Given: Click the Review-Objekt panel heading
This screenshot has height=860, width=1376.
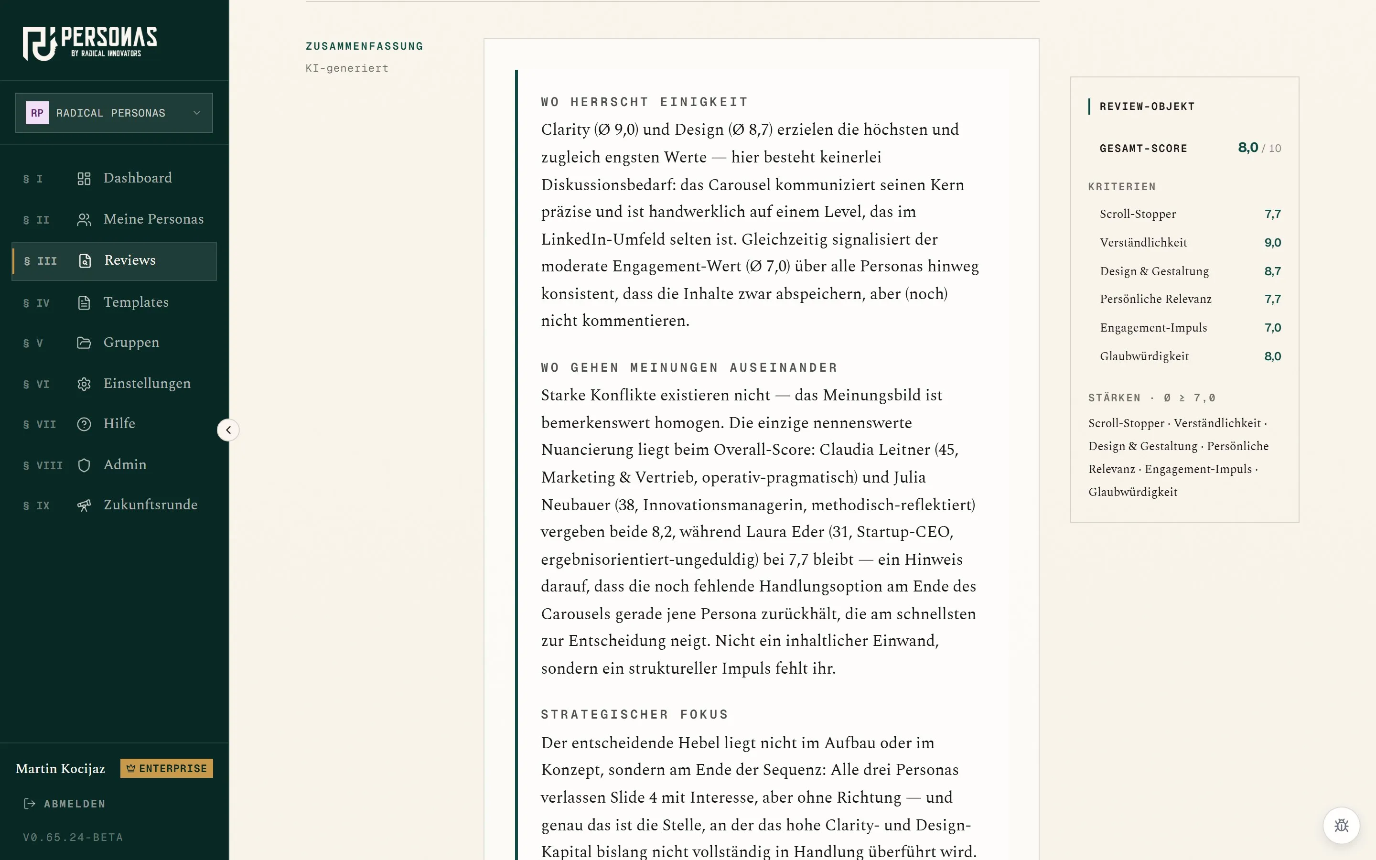Looking at the screenshot, I should (1147, 107).
